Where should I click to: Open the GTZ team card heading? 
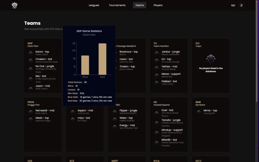click(x=72, y=161)
